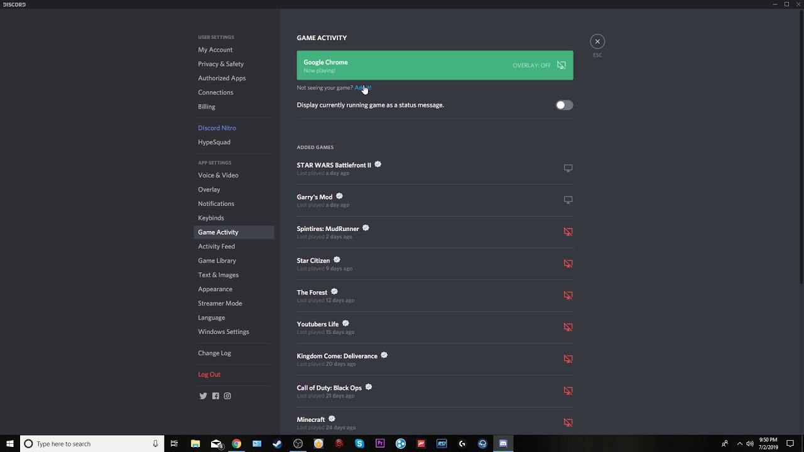
Task: Turn on display running game as status
Action: (x=564, y=105)
